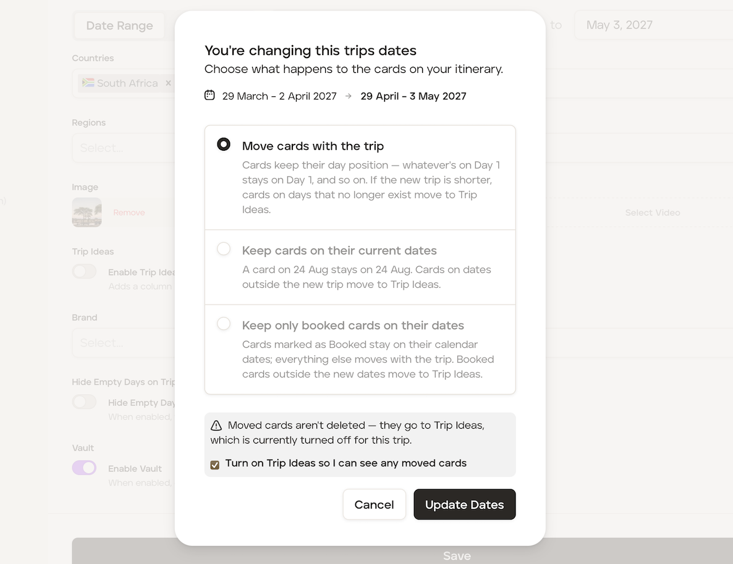Open the Brand select dropdown
Viewport: 733px width, 564px height.
124,342
